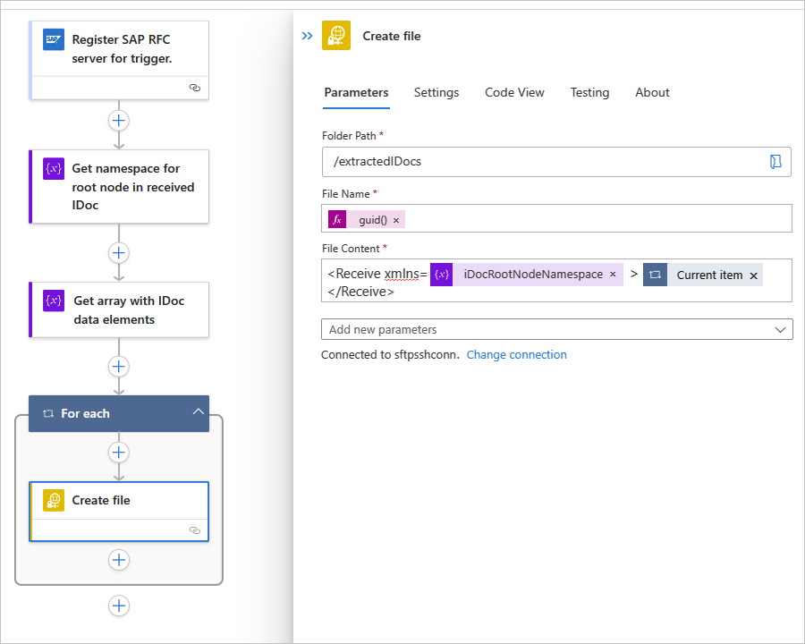The height and width of the screenshot is (644, 805).
Task: Click the Create file SFTP icon in header
Action: point(336,36)
